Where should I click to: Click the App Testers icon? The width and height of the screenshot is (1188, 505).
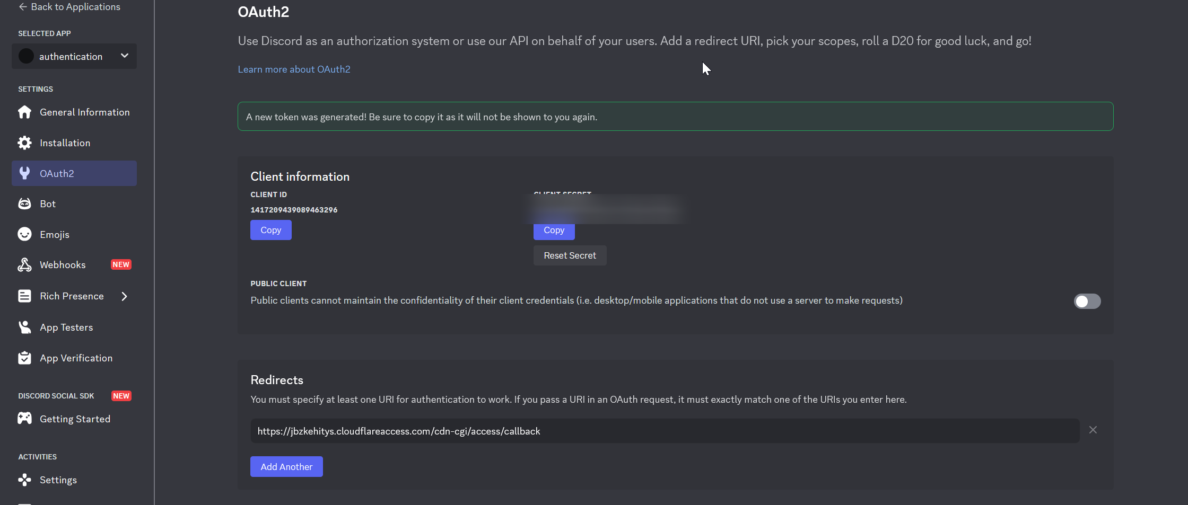(x=24, y=327)
